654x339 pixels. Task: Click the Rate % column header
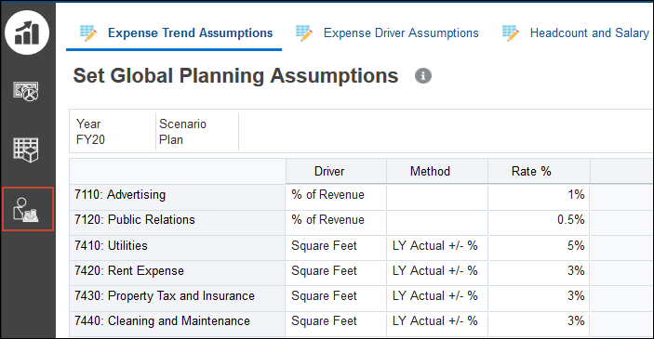539,171
